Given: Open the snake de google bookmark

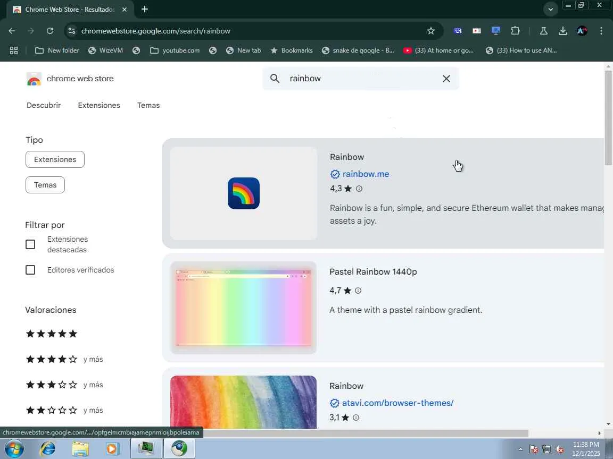Looking at the screenshot, I should (x=358, y=50).
